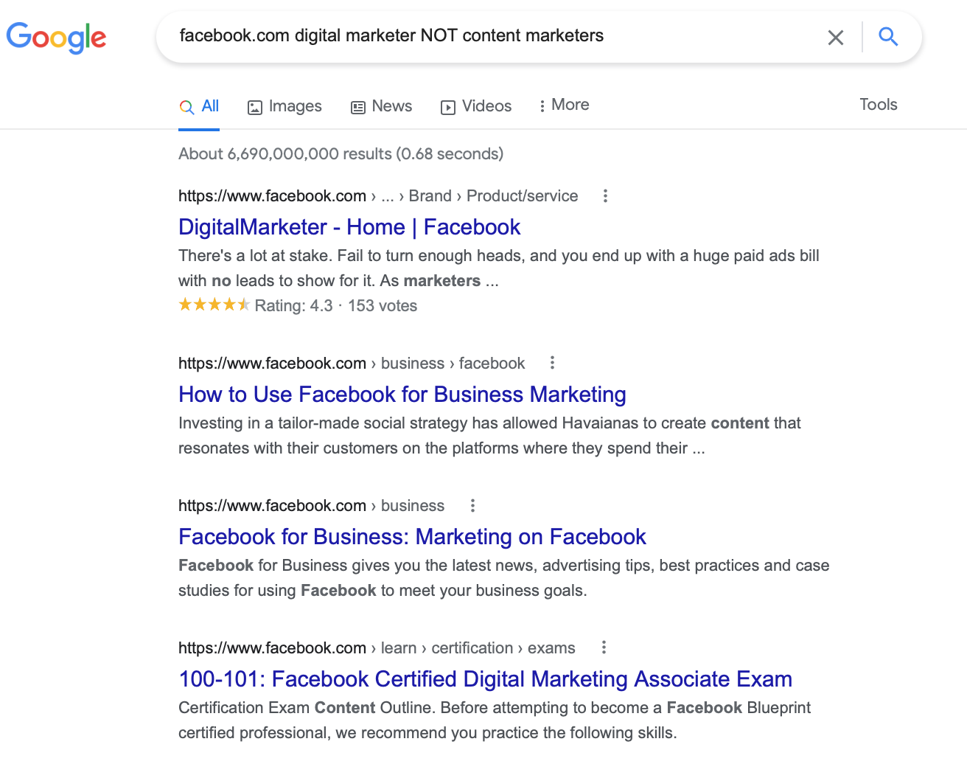The image size is (967, 764).
Task: Click the blue magnifier search button
Action: pyautogui.click(x=888, y=37)
